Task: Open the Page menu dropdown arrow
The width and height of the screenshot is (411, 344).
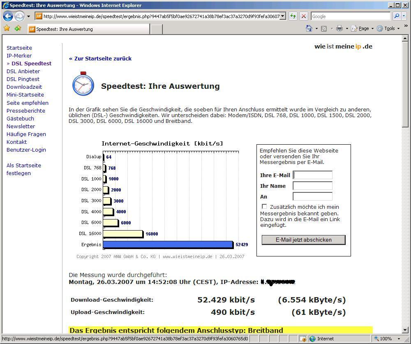Action: pos(372,29)
